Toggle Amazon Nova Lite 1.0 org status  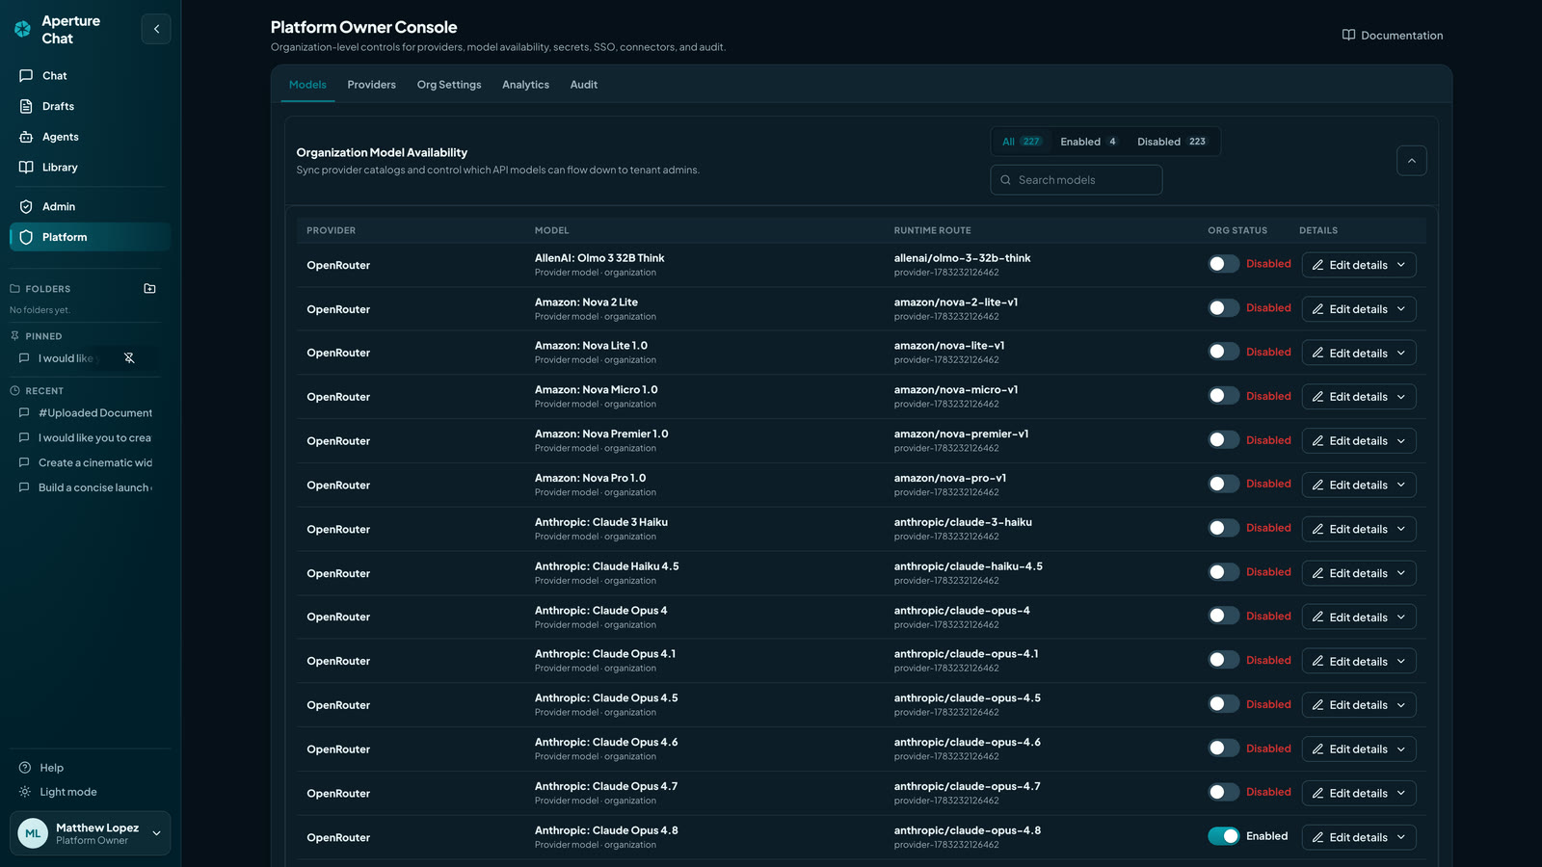pyautogui.click(x=1224, y=352)
